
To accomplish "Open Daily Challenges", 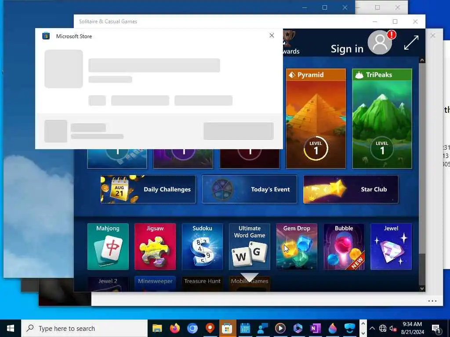I will point(148,190).
